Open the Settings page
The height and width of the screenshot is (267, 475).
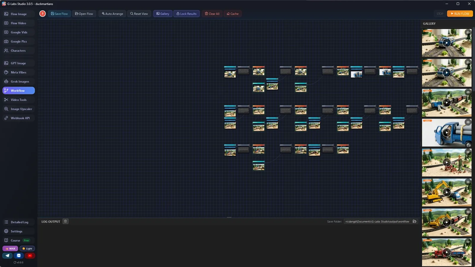point(19,231)
